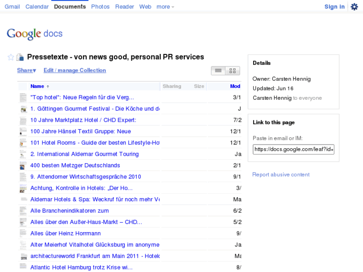
Task: Click the Size column header
Action: click(199, 86)
